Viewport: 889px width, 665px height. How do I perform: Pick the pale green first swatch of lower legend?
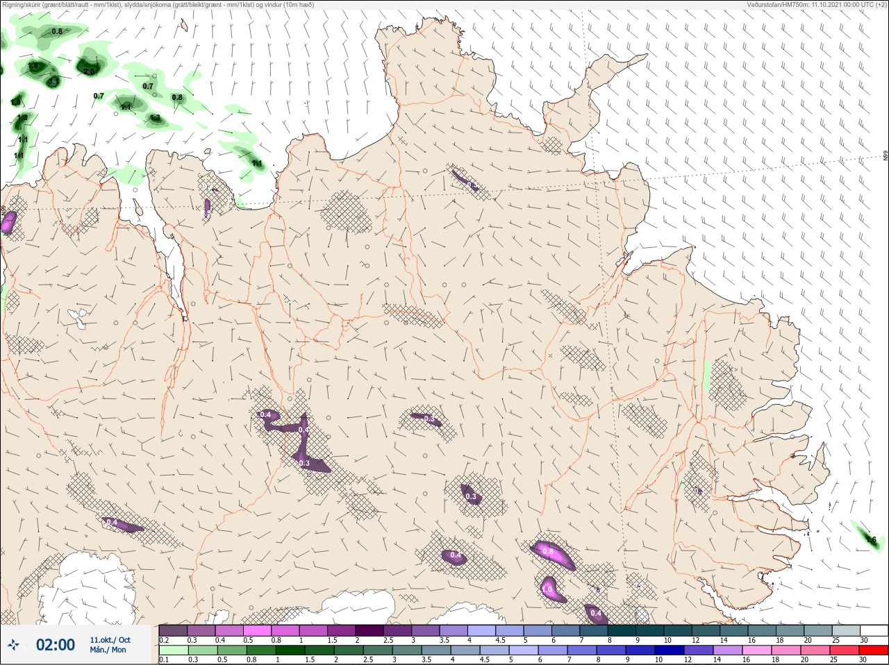pyautogui.click(x=173, y=650)
